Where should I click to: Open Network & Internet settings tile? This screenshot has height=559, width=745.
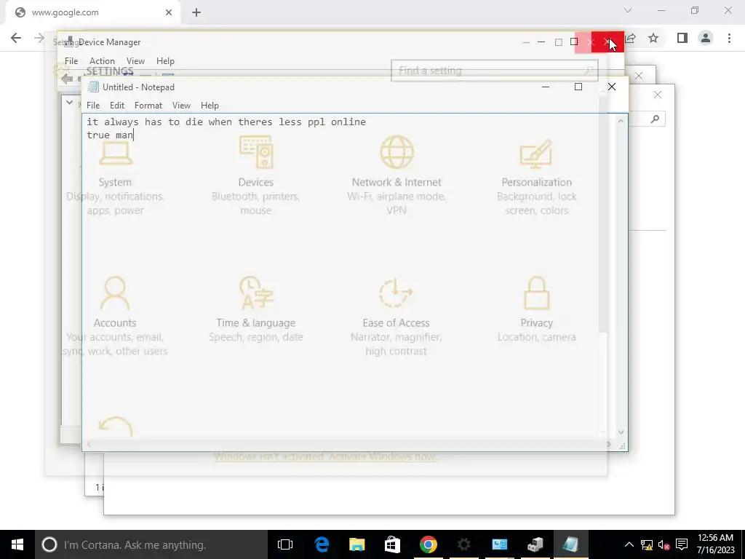397,176
